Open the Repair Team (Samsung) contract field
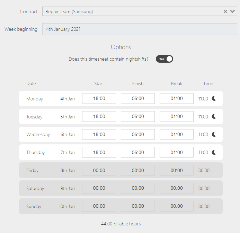The image size is (240, 233). click(x=140, y=11)
